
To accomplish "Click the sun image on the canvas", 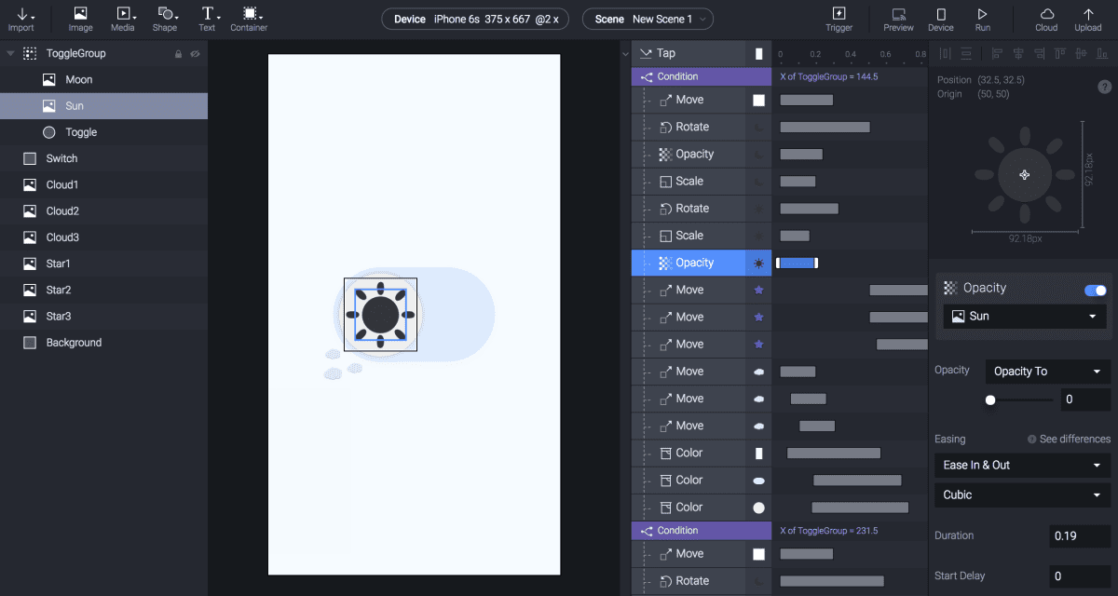I will coord(380,314).
